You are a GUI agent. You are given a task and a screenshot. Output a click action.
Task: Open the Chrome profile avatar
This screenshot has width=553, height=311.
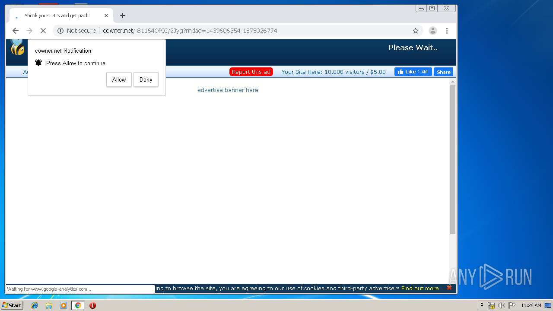432,31
